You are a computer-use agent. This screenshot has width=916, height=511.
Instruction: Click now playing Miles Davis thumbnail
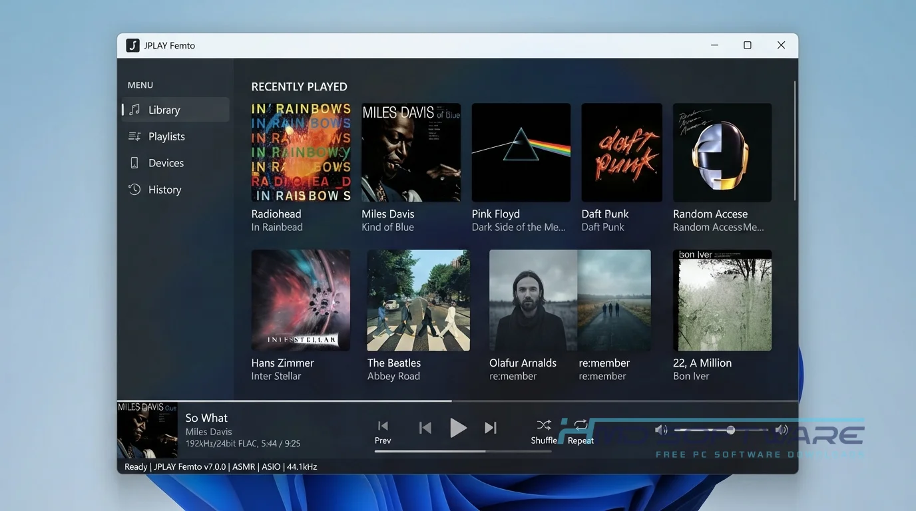(147, 430)
